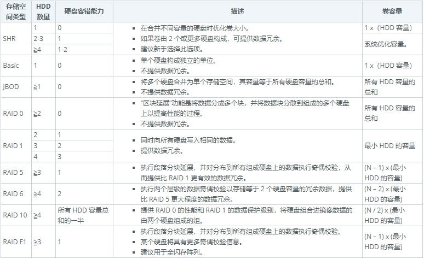The image size is (424, 259).
Task: Click the text 系统优化容量。
Action: coord(386,44)
